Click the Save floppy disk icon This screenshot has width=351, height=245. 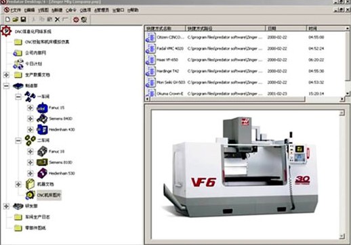pos(23,20)
